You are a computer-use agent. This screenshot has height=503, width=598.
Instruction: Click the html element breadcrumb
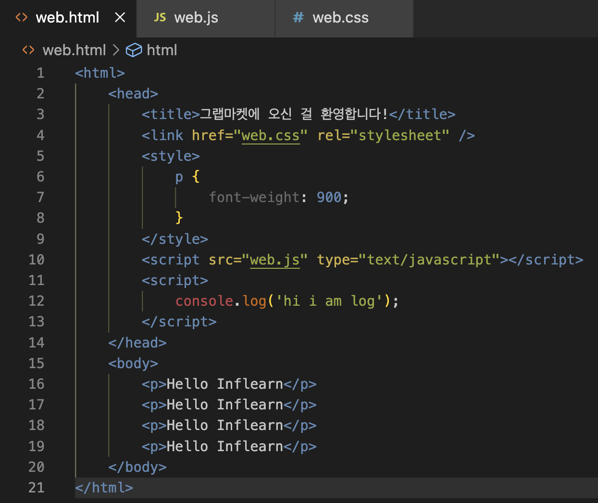pos(162,50)
